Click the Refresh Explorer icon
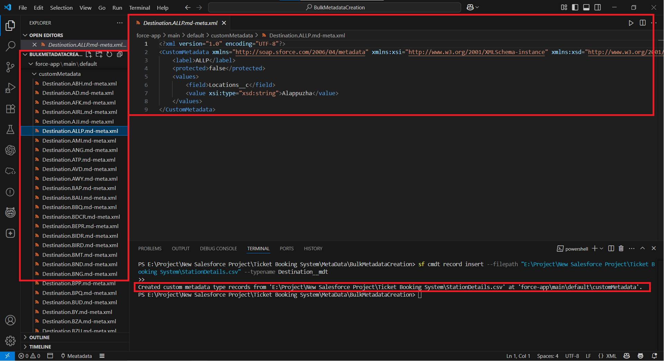 coord(109,54)
